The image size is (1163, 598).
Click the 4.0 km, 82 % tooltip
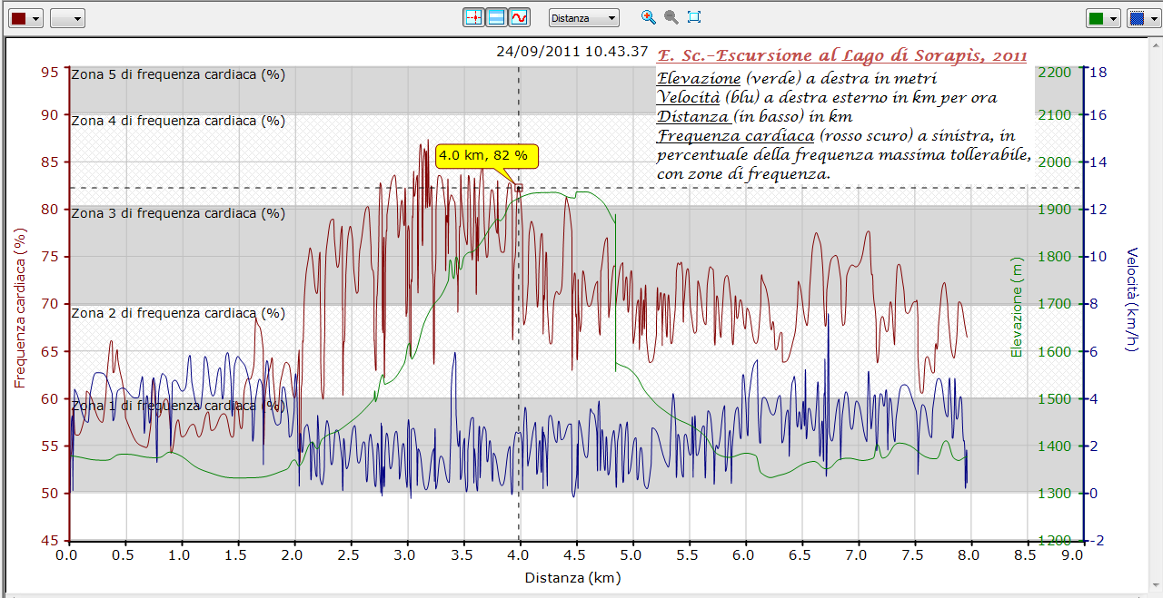click(487, 155)
